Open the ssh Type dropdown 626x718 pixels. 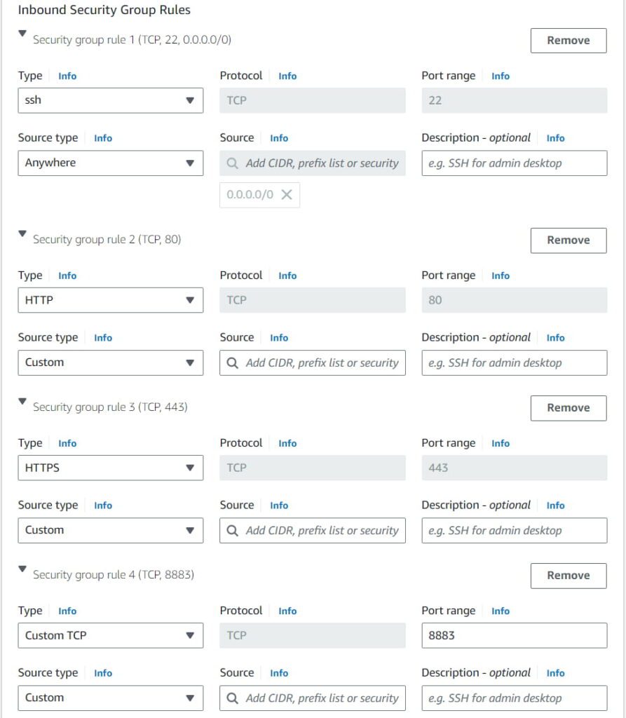(109, 100)
